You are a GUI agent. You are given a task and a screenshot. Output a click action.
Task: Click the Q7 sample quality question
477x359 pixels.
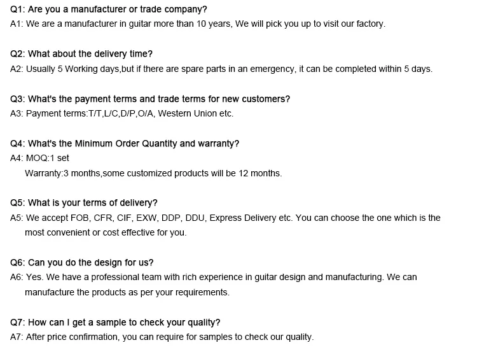tap(115, 323)
